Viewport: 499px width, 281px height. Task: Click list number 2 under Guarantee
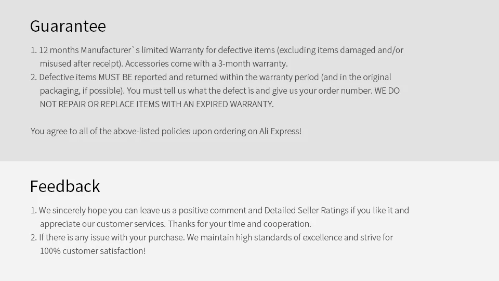point(33,78)
